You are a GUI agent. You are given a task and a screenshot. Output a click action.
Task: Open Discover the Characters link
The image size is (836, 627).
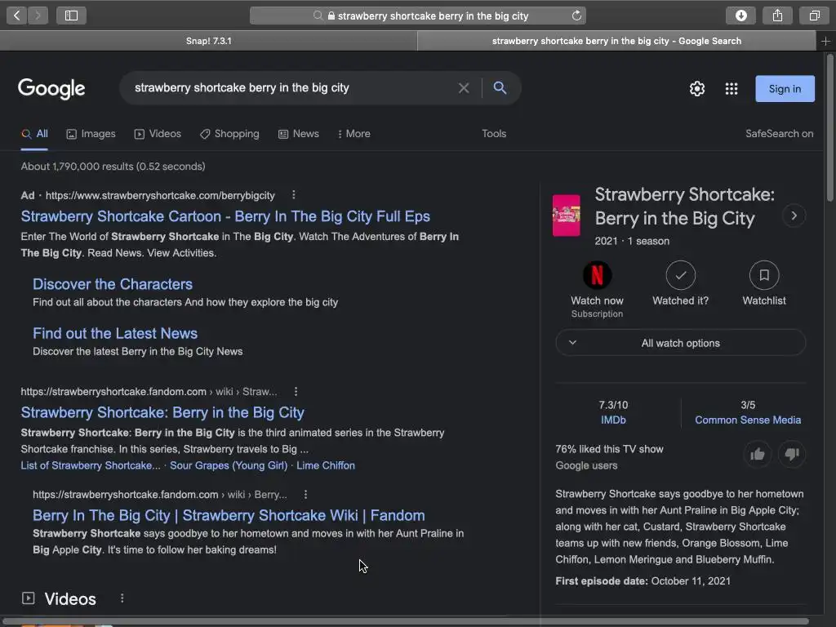113,284
